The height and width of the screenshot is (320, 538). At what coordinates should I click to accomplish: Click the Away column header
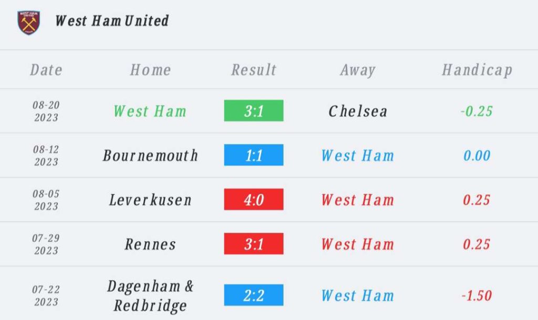(358, 70)
